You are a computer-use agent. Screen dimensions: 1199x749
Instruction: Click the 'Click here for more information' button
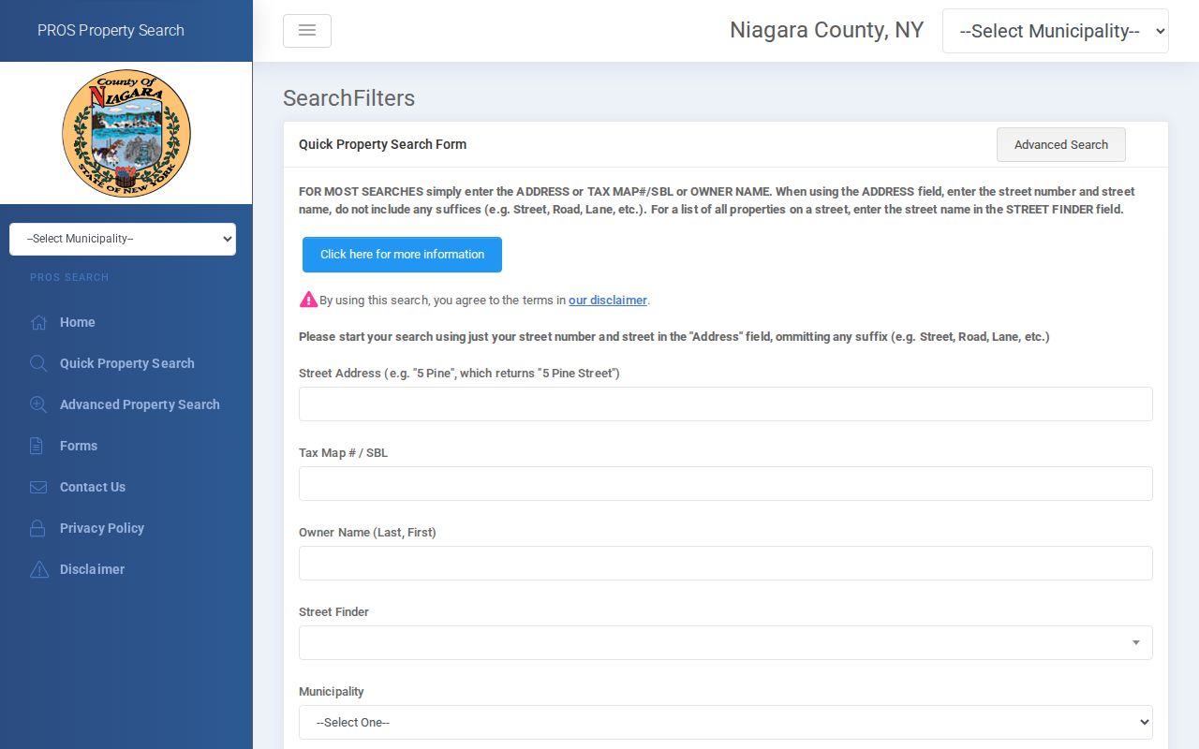coord(402,255)
